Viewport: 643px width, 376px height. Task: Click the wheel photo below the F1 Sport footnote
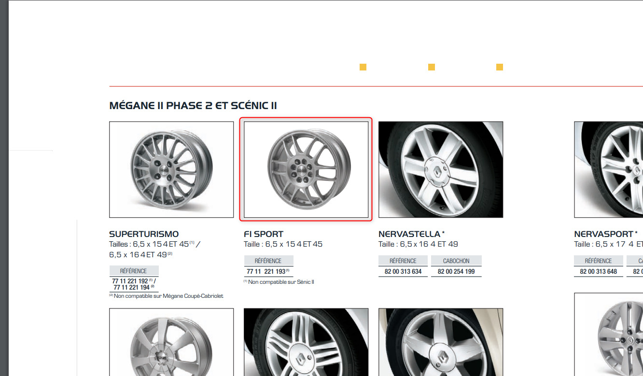tap(306, 342)
